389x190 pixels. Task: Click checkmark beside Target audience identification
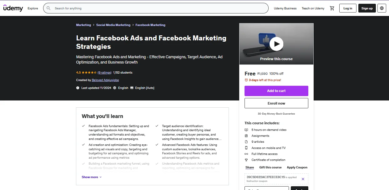click(157, 126)
